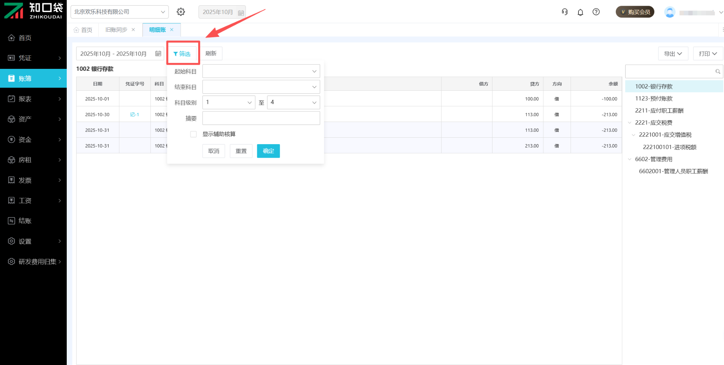Image resolution: width=724 pixels, height=365 pixels.
Task: Expand the company selector 北京欢乐科技有限公司
Action: [x=119, y=12]
